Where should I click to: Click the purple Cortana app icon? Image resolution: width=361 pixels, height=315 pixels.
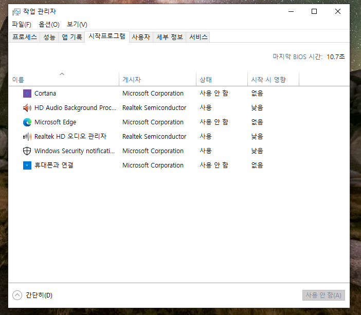tap(27, 94)
